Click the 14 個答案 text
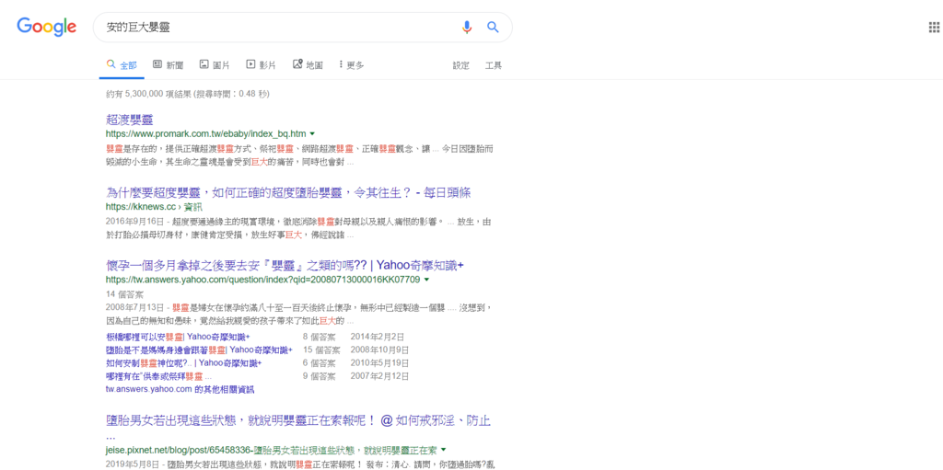 coord(124,294)
